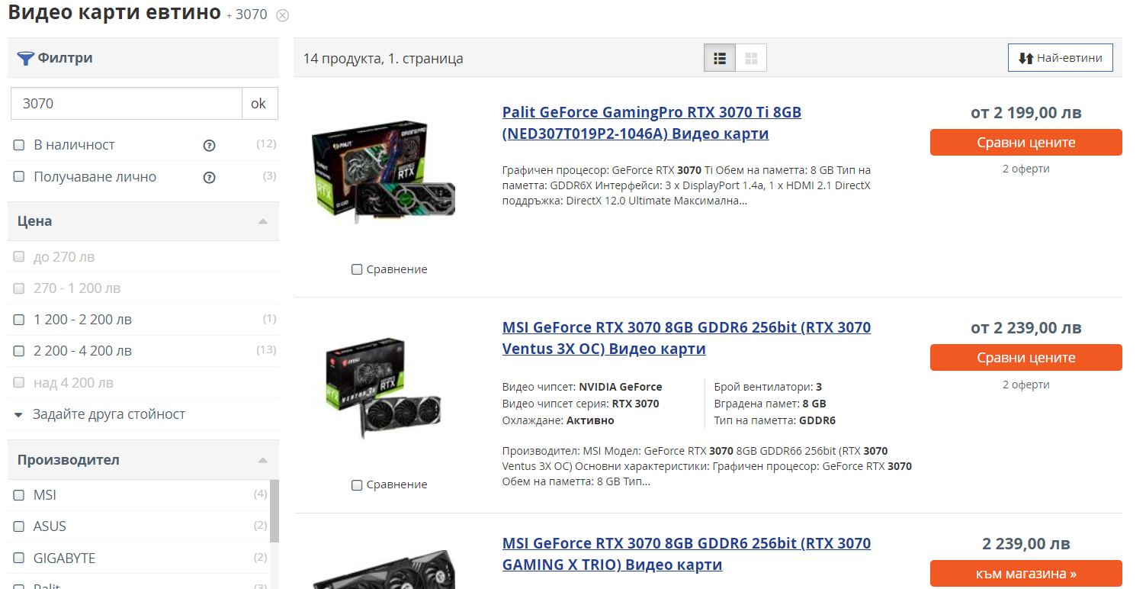The height and width of the screenshot is (589, 1146).
Task: Switch to list view layout
Action: pyautogui.click(x=720, y=58)
